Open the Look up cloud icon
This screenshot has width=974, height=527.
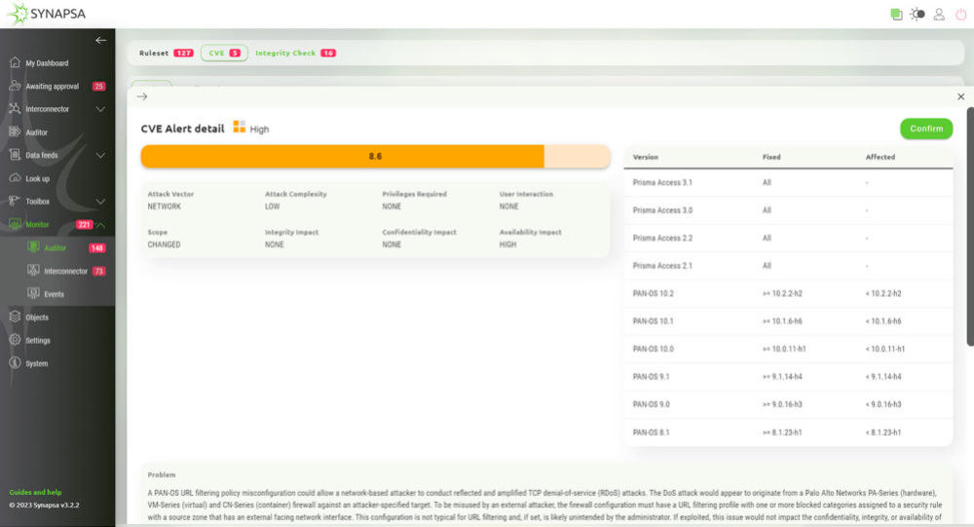click(15, 177)
